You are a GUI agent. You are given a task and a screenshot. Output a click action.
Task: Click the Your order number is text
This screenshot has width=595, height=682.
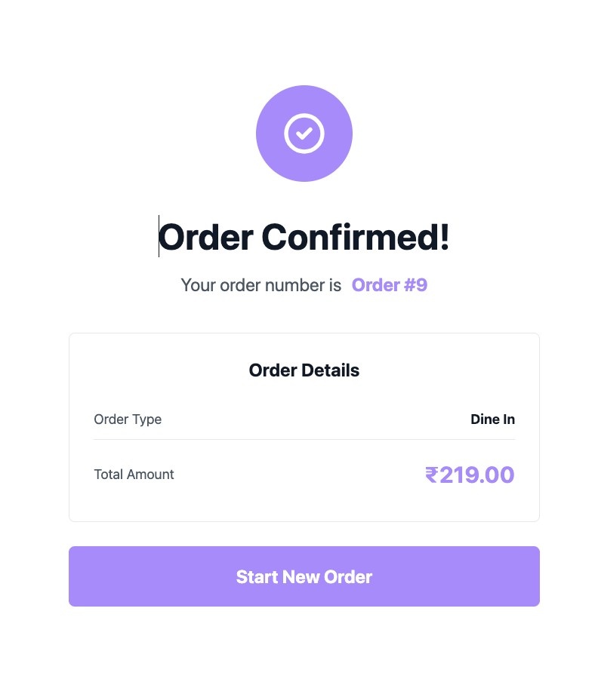tap(261, 285)
